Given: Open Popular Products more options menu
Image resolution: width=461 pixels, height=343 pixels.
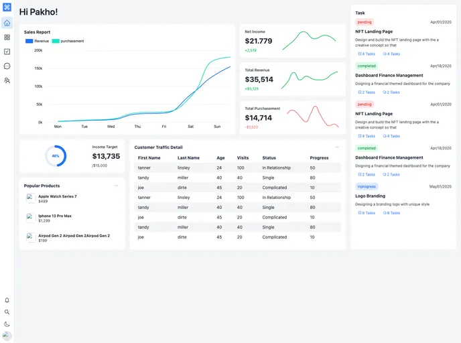Looking at the screenshot, I should [x=116, y=186].
